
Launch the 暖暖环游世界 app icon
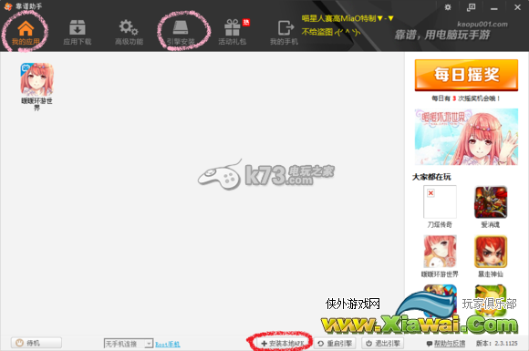coord(36,79)
